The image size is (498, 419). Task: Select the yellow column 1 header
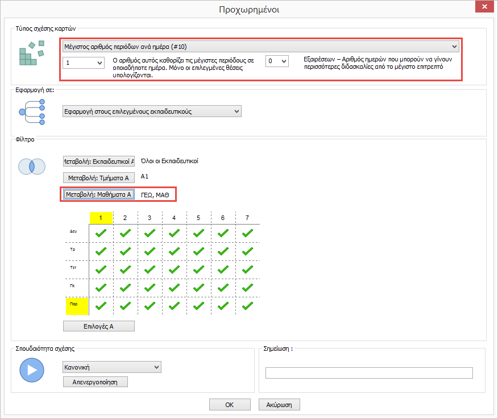pyautogui.click(x=101, y=218)
